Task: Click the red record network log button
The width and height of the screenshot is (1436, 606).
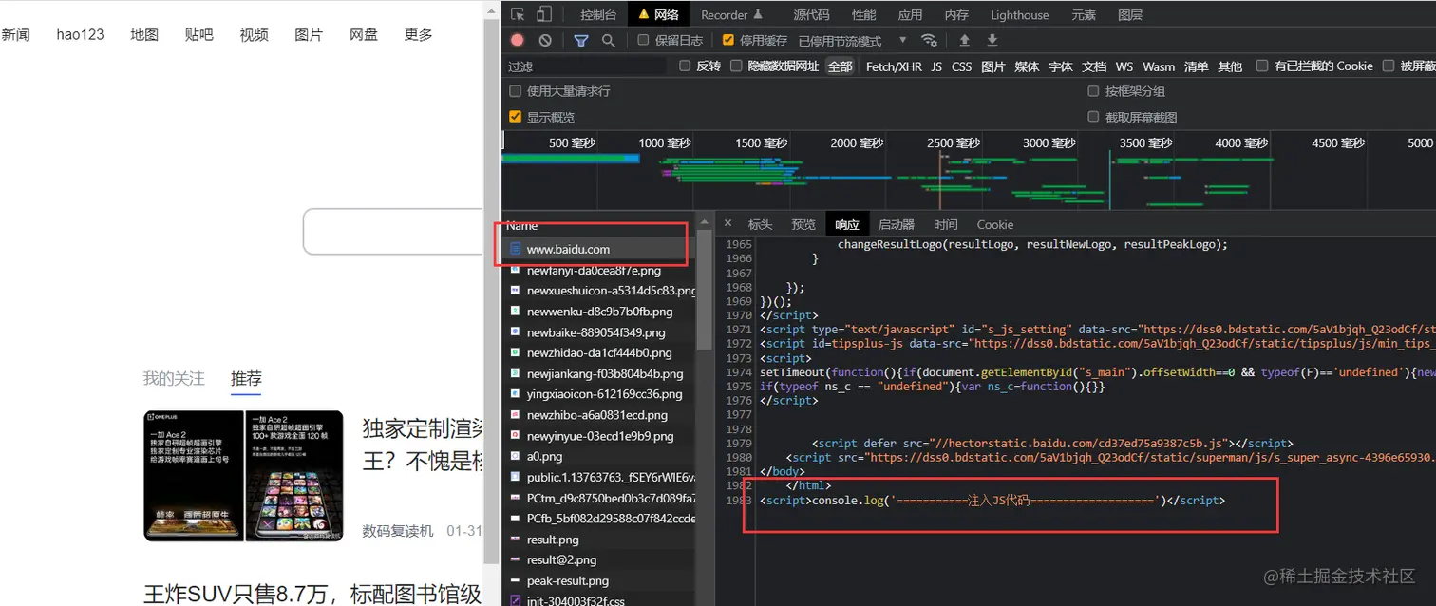Action: [517, 40]
